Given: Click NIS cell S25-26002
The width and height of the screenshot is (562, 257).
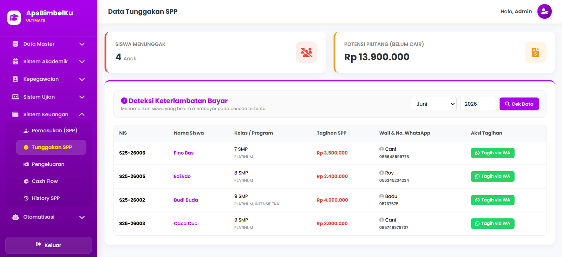Looking at the screenshot, I should pyautogui.click(x=132, y=200).
